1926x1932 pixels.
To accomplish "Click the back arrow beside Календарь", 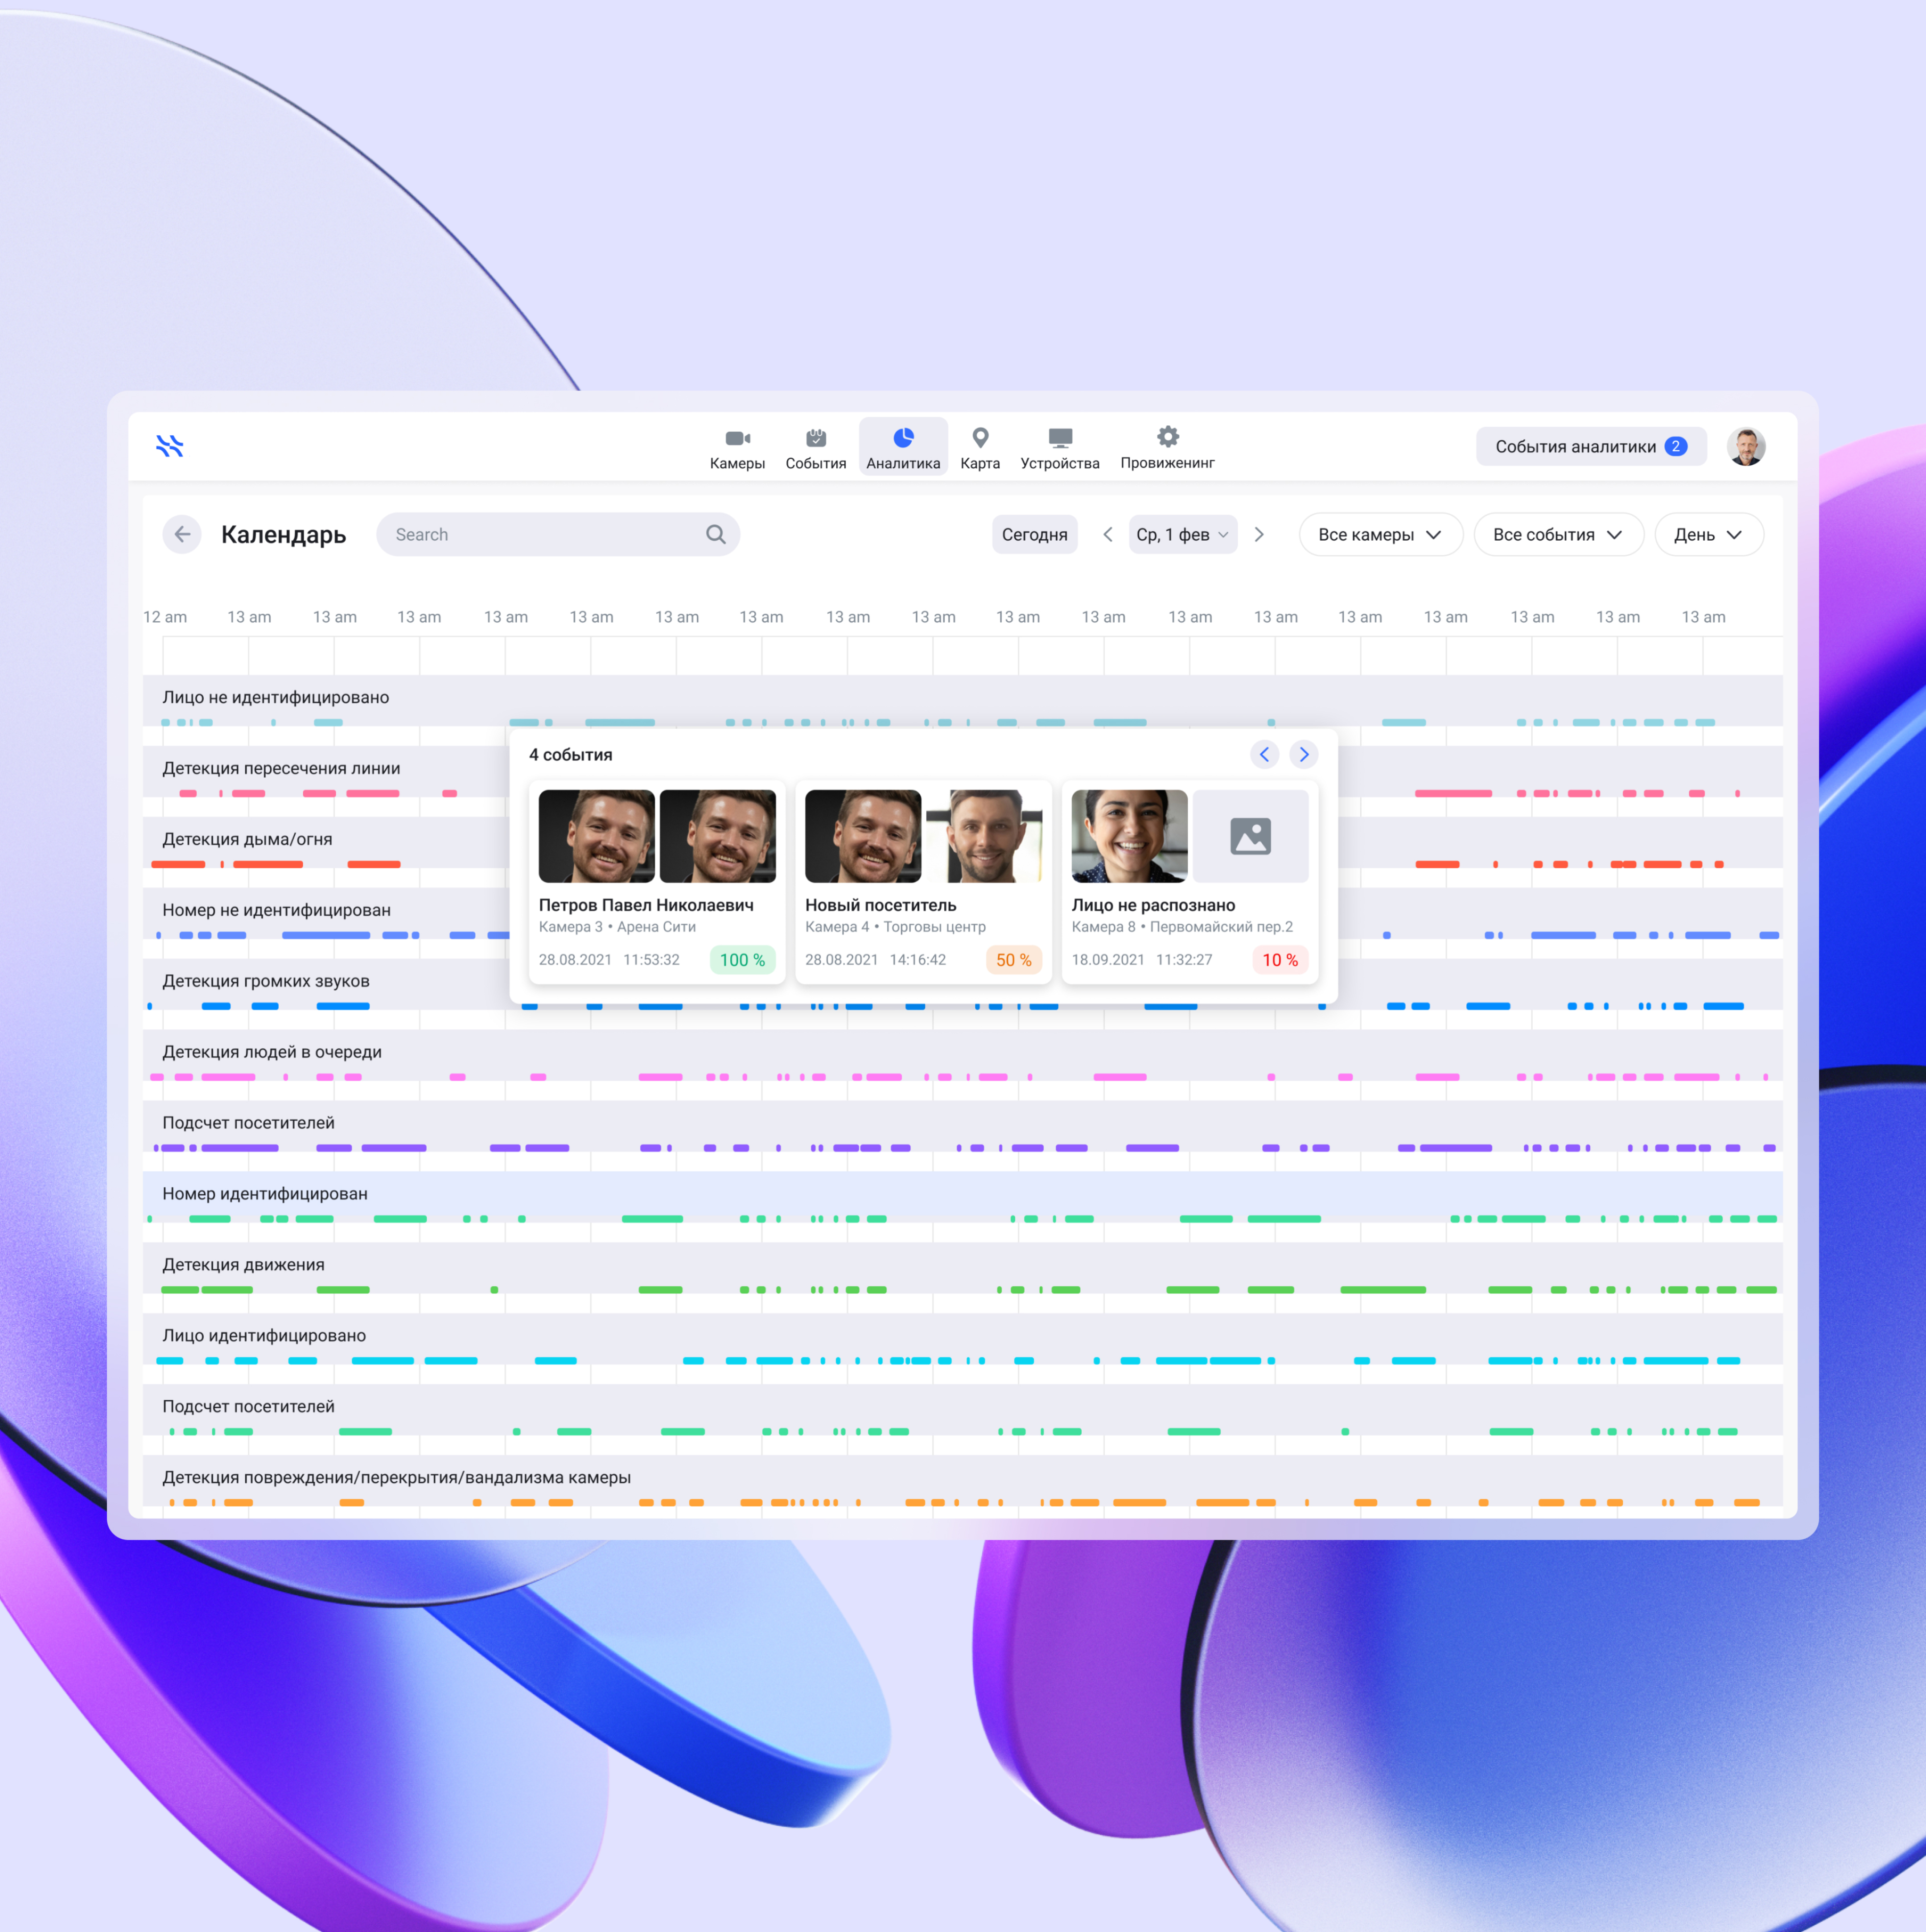I will (x=182, y=534).
